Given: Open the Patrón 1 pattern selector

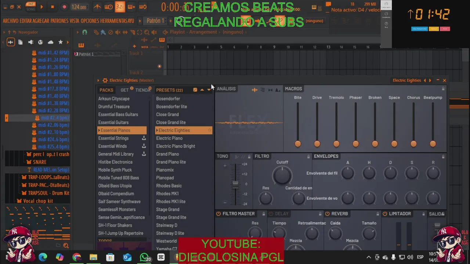Looking at the screenshot, I should point(155,21).
